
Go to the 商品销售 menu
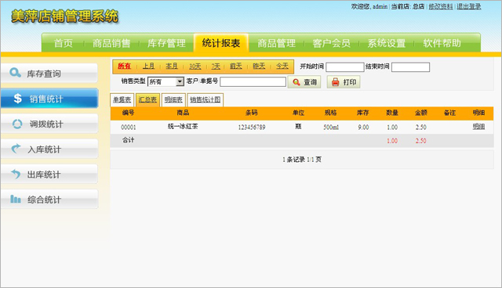[x=111, y=43]
